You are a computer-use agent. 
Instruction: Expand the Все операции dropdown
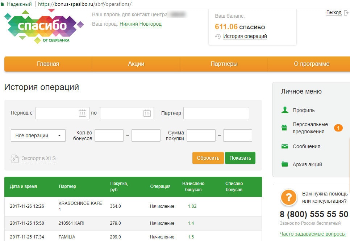point(38,135)
